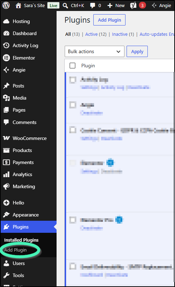
Task: Open the search magnifier icon
Action: [65, 6]
